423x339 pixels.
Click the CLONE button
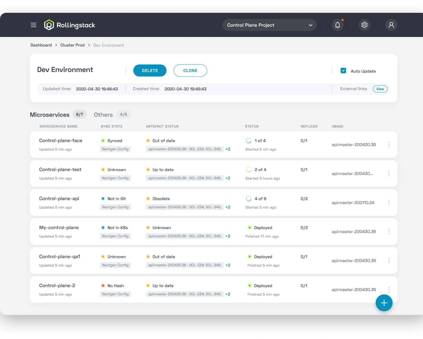point(190,70)
